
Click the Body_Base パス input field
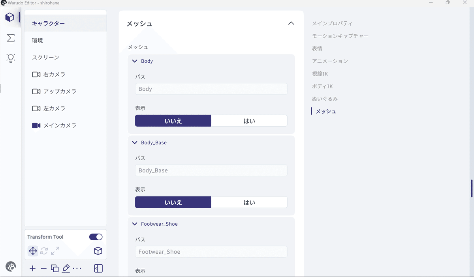coord(211,170)
